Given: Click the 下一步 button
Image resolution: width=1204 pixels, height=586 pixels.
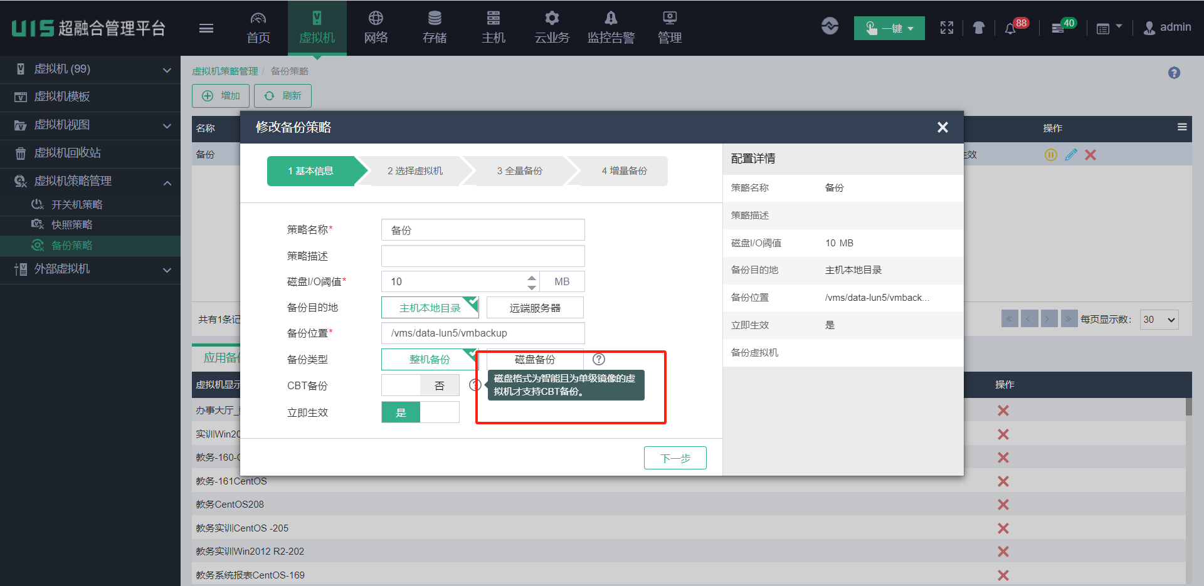Looking at the screenshot, I should pyautogui.click(x=675, y=458).
